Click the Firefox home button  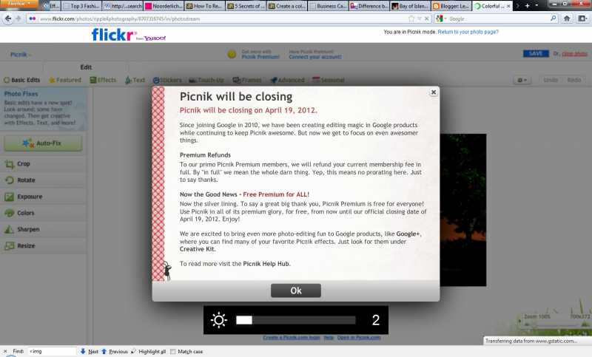pos(567,18)
